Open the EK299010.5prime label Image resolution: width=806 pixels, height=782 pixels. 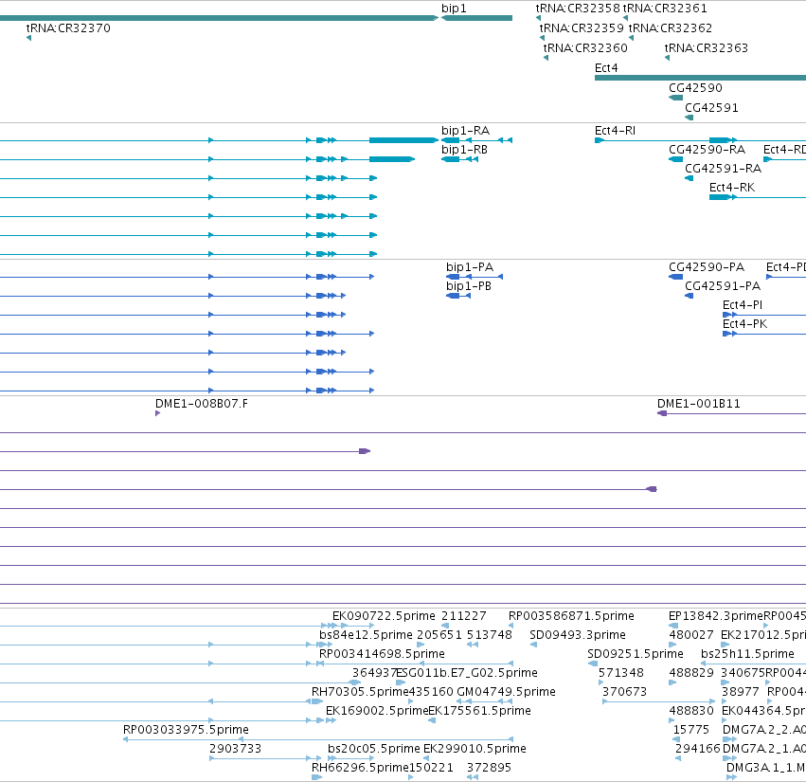point(475,749)
